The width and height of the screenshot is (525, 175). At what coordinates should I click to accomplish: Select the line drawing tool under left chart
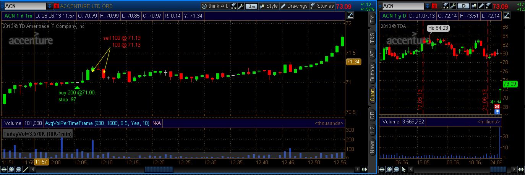click(x=26, y=169)
